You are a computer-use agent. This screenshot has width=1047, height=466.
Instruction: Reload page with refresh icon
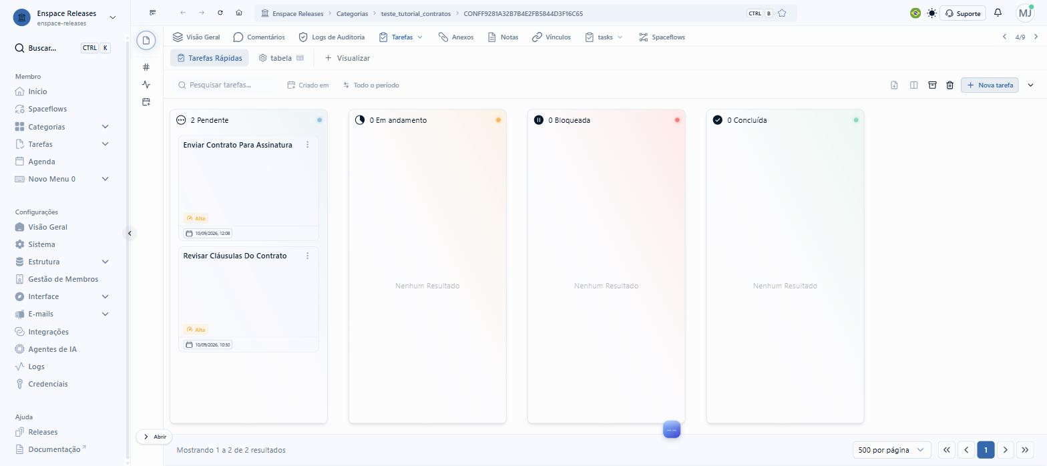click(220, 13)
